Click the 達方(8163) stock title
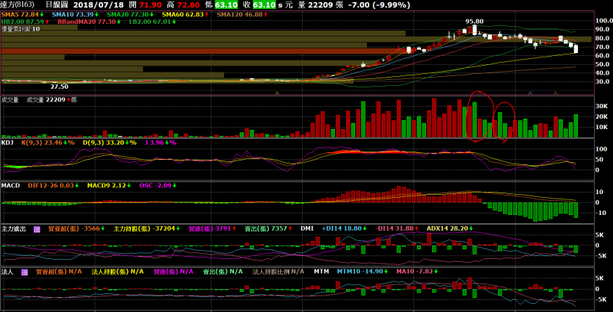Image resolution: width=613 pixels, height=312 pixels. 18,4
